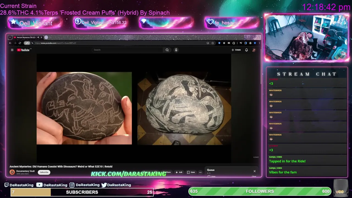Click the install/cast icon in address bar
The height and width of the screenshot is (198, 352).
pos(208,43)
